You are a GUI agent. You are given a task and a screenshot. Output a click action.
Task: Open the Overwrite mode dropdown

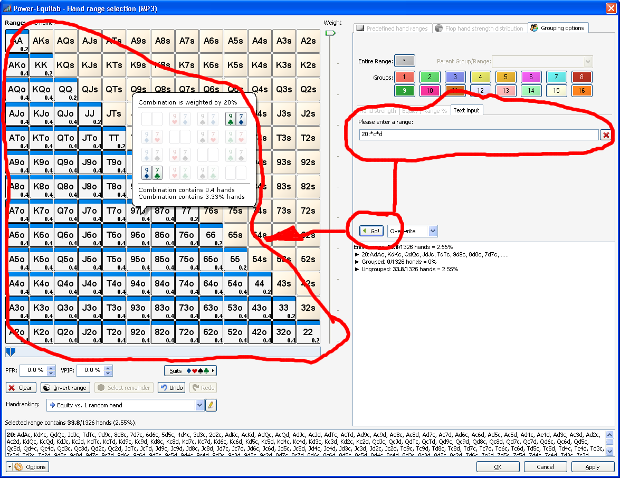(x=433, y=231)
